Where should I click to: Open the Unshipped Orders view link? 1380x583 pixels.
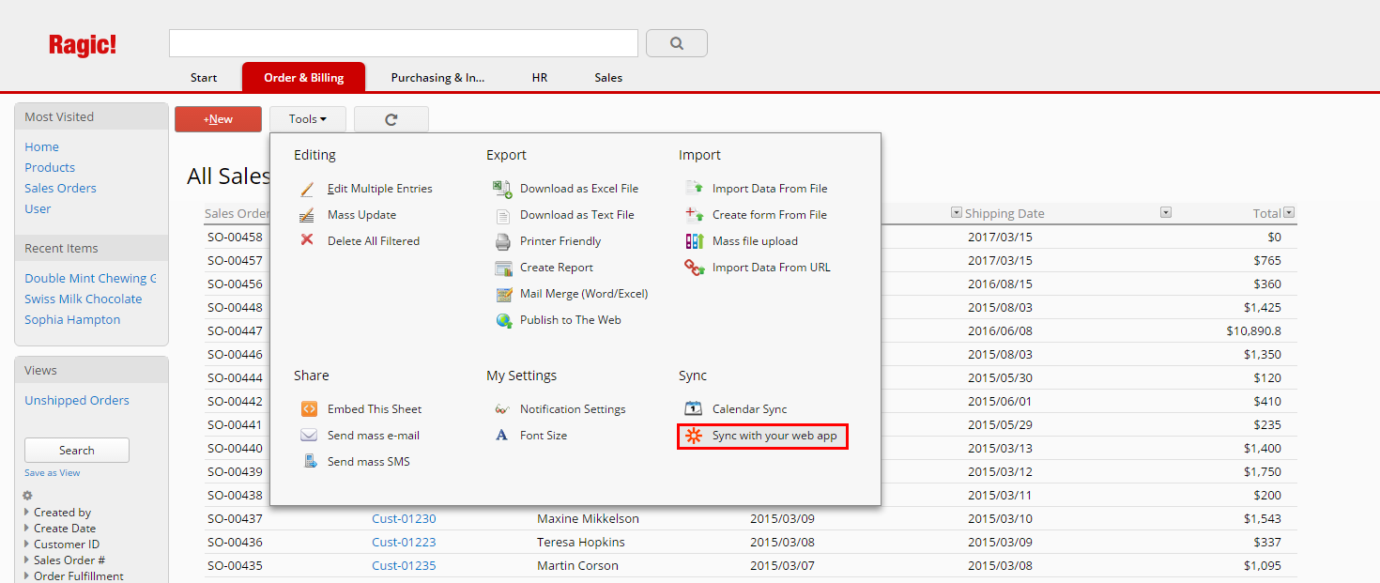pos(77,401)
